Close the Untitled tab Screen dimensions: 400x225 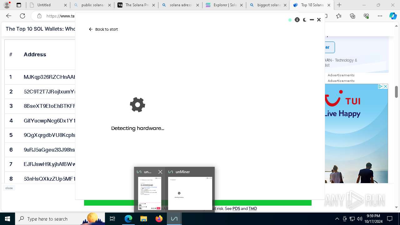[x=65, y=5]
